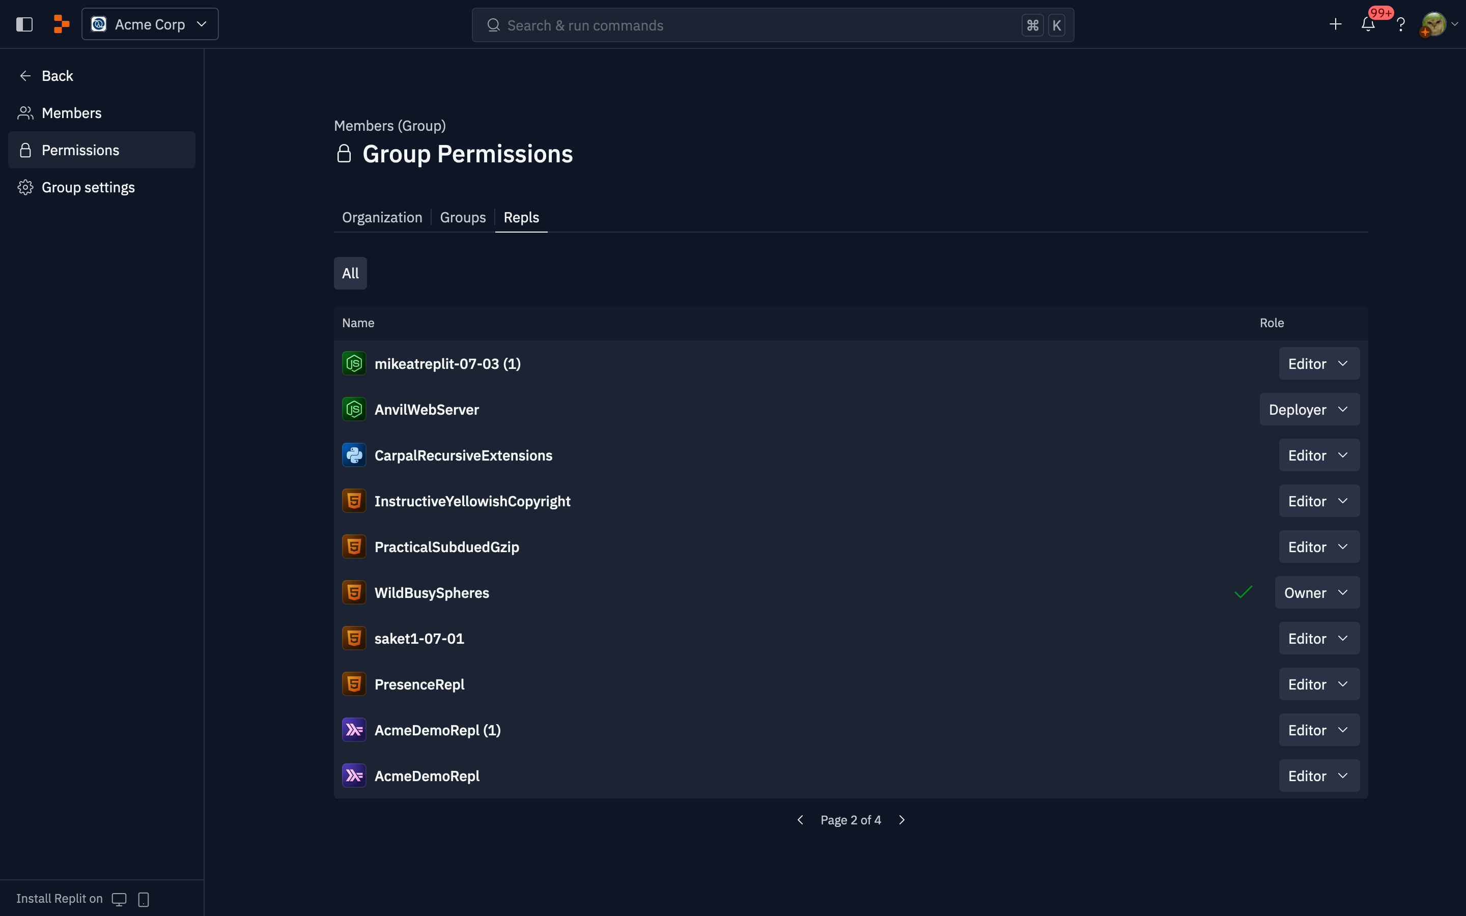The image size is (1466, 916).
Task: Click the Members (Group) breadcrumb
Action: pos(389,125)
